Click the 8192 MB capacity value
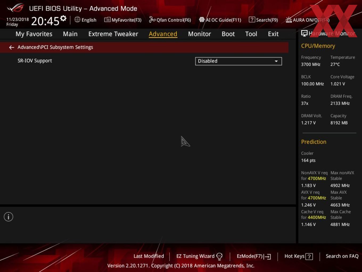 pos(339,123)
